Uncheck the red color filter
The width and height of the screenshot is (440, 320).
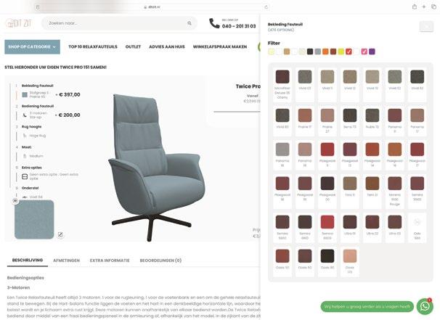coord(349,52)
